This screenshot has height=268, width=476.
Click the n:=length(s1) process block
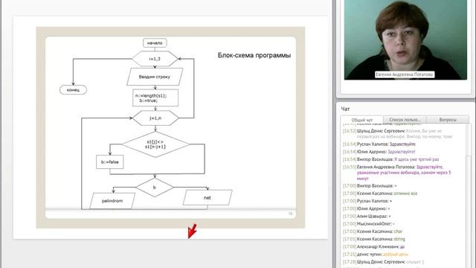pos(155,98)
